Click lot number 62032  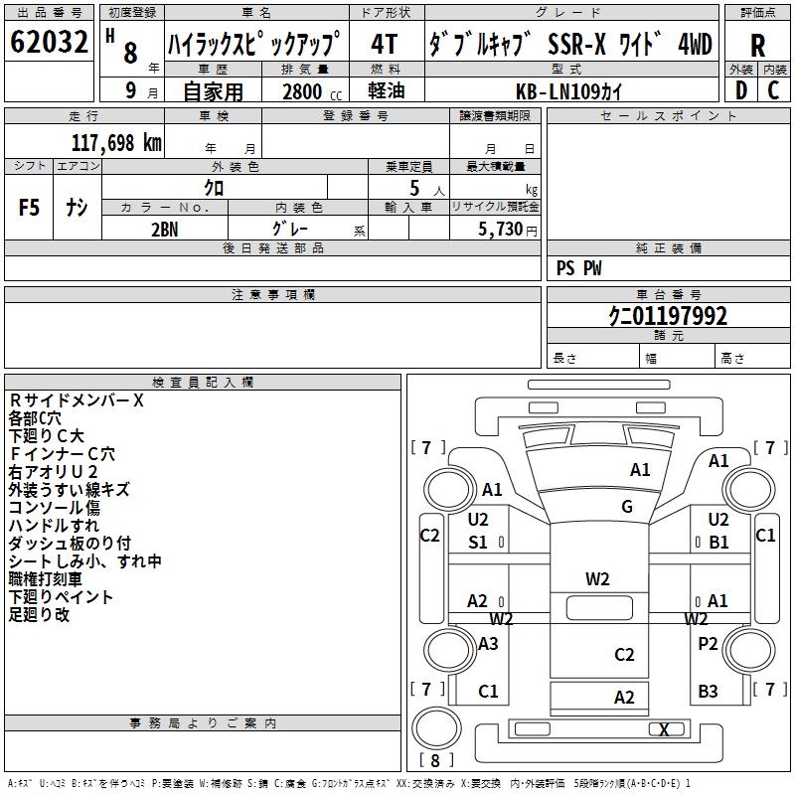[49, 42]
